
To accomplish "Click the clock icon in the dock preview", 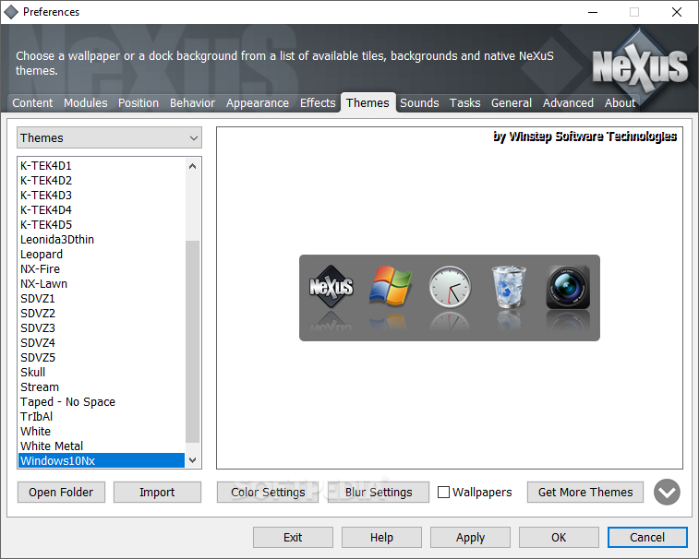I will [x=450, y=287].
